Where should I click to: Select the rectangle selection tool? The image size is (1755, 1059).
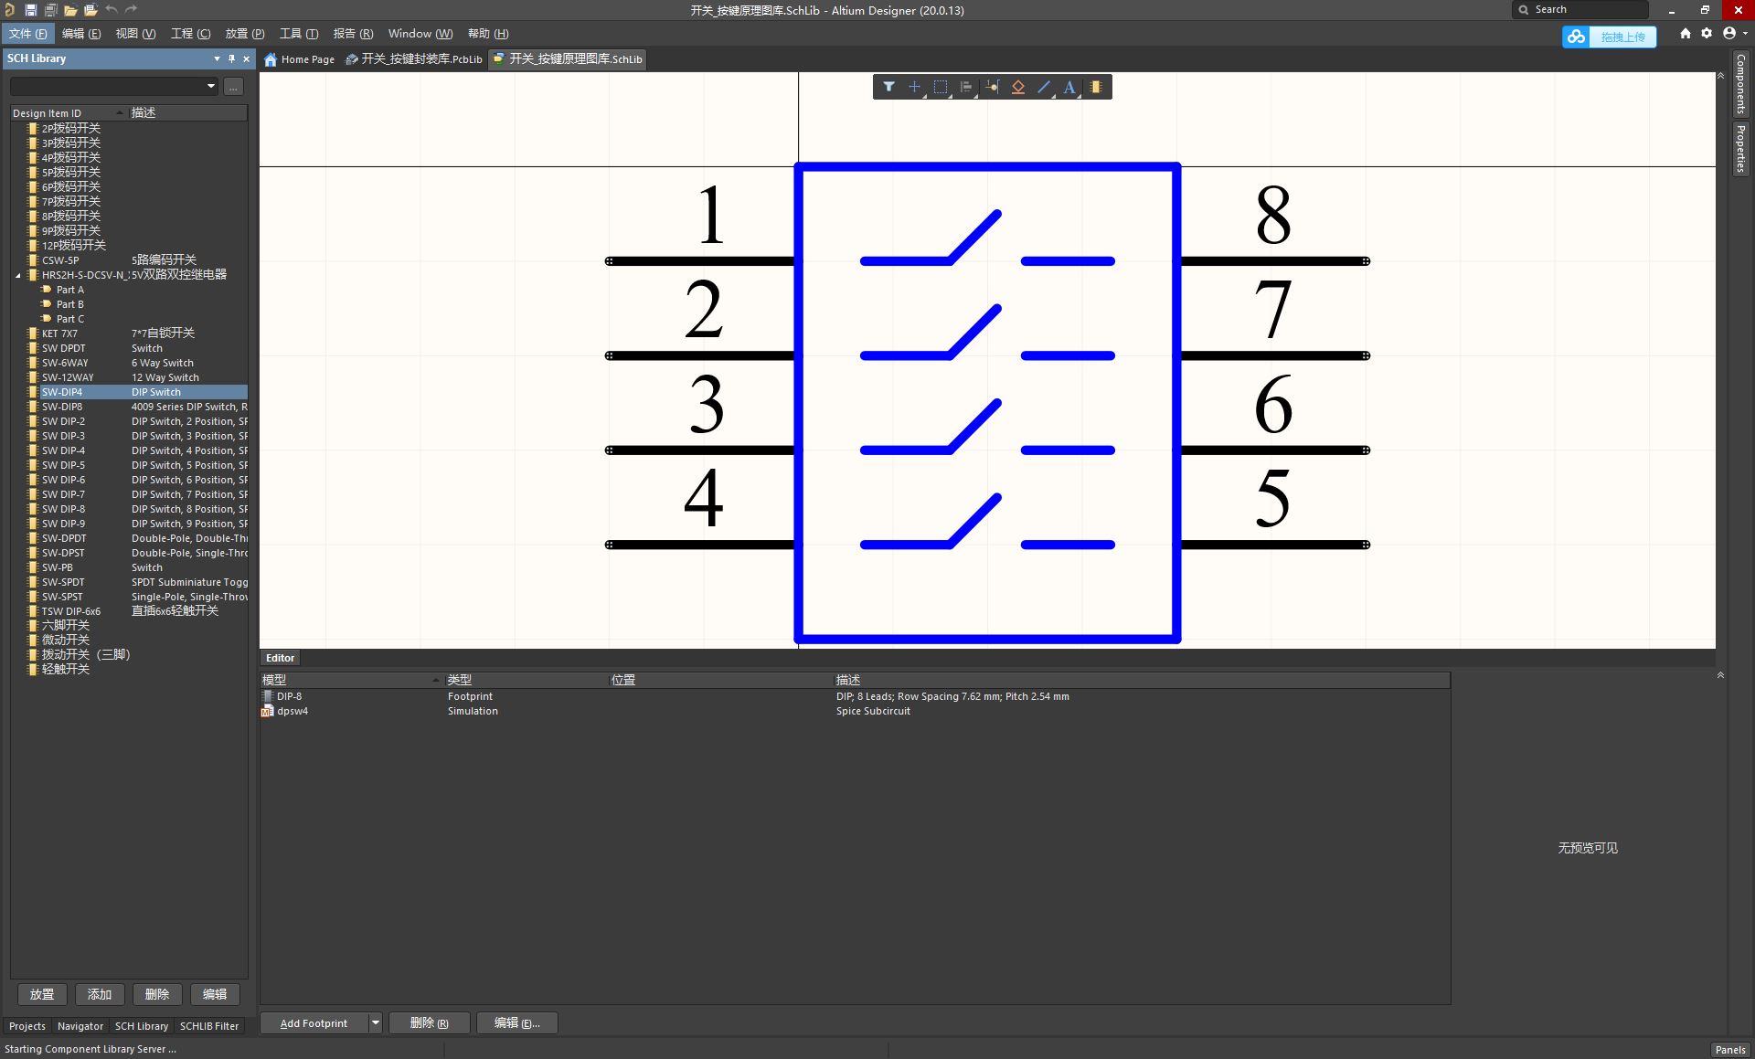(941, 87)
